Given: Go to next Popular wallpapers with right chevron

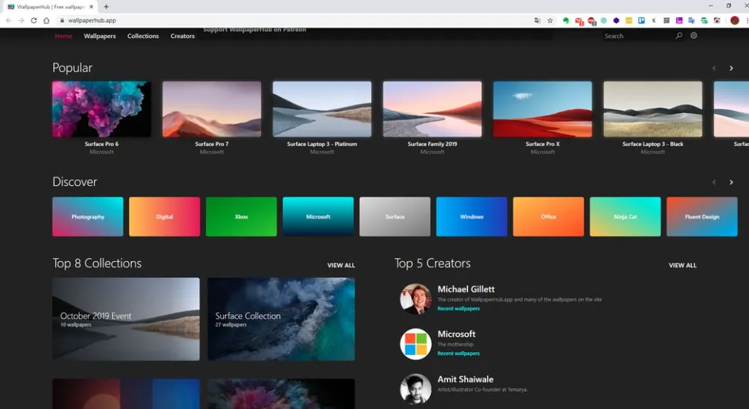Looking at the screenshot, I should click(x=732, y=68).
